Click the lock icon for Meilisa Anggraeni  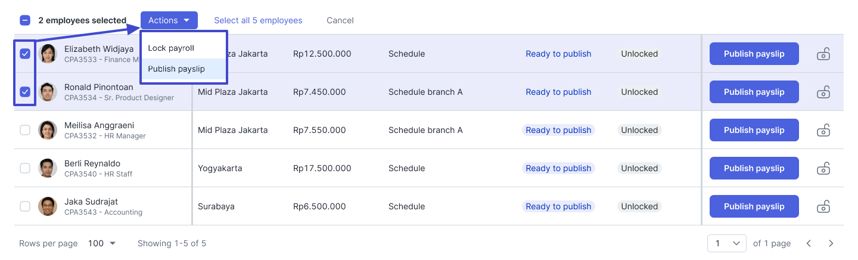point(823,131)
